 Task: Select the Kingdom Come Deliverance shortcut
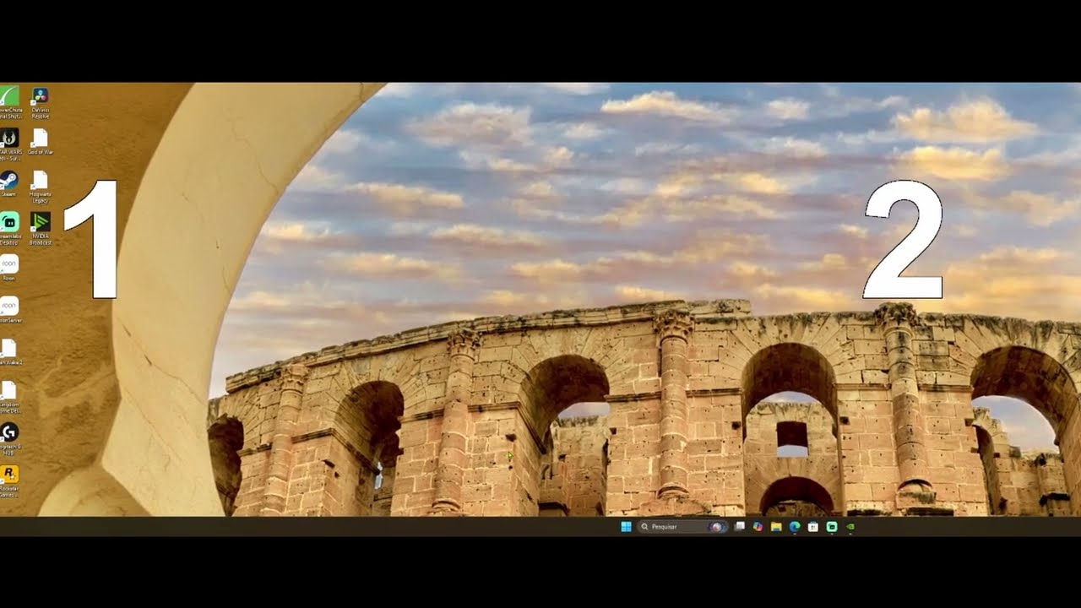8,396
